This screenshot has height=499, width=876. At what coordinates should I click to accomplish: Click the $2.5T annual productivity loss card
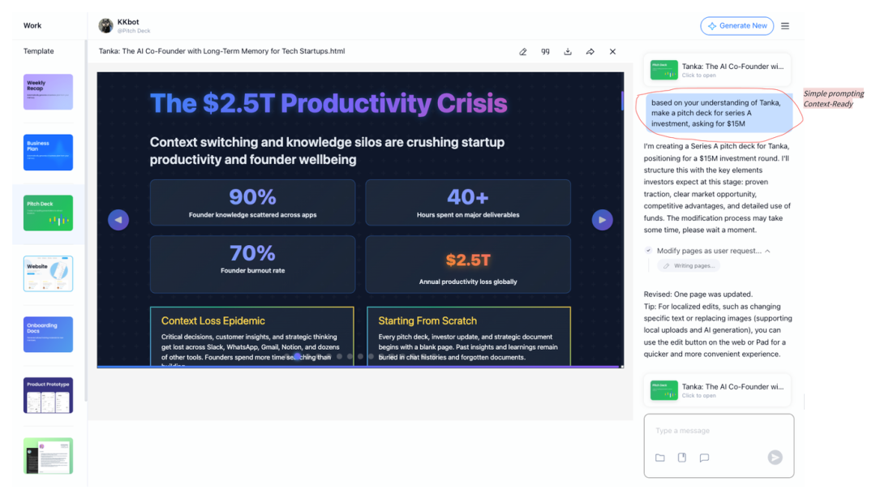tap(468, 265)
